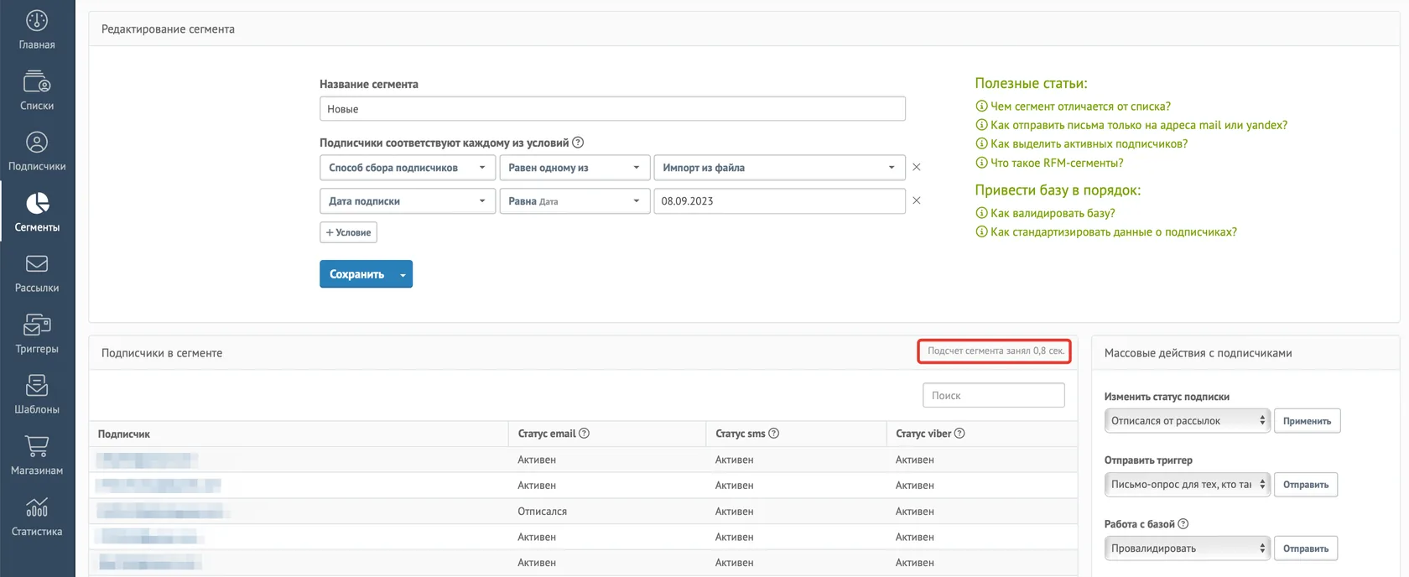
Task: Add a new condition with + Условие
Action: (x=348, y=232)
